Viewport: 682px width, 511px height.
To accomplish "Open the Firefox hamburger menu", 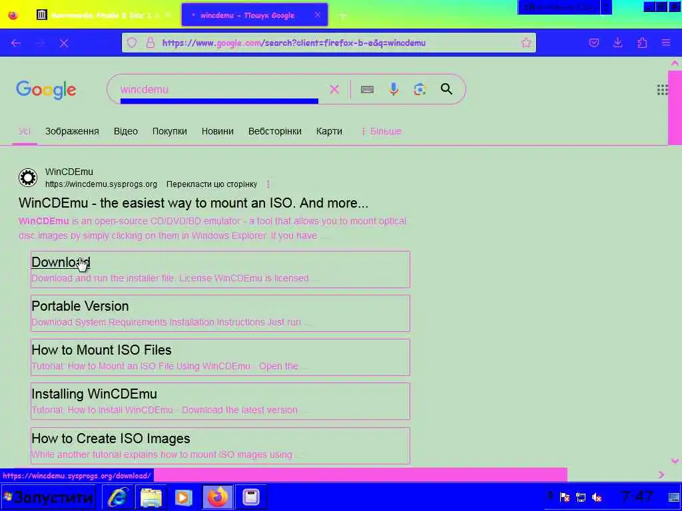I will pos(666,43).
